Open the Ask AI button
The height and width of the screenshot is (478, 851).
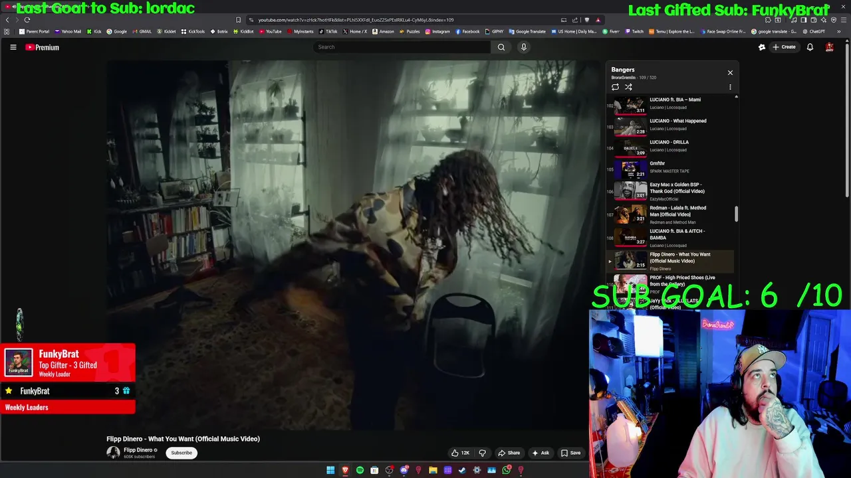[x=541, y=453]
